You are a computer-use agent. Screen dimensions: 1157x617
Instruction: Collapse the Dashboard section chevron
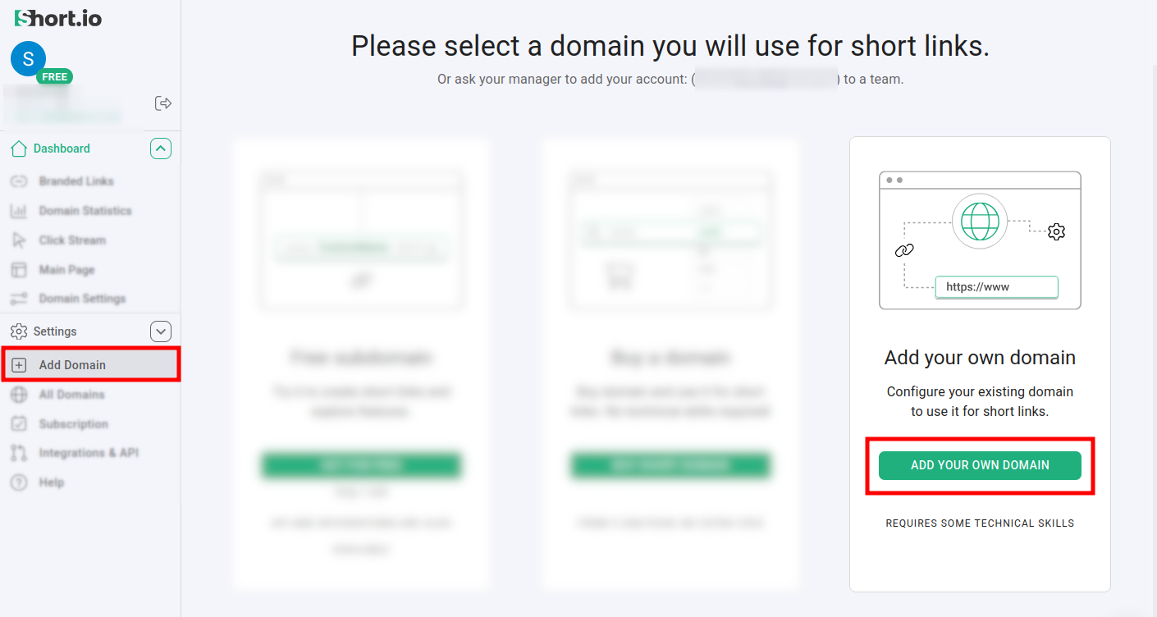click(161, 149)
